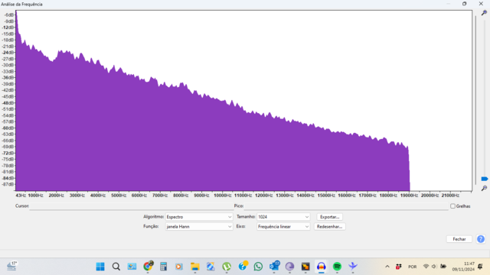Open the Eixo dropdown showing Frequência linear
Image resolution: width=490 pixels, height=275 pixels.
[283, 227]
